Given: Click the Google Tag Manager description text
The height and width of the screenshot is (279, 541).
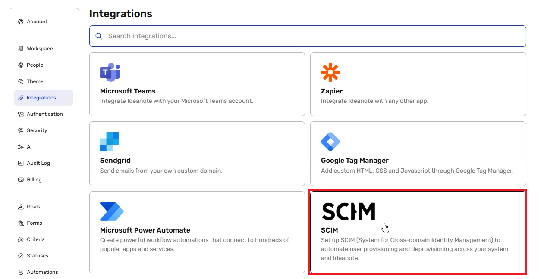Looking at the screenshot, I should pos(417,170).
